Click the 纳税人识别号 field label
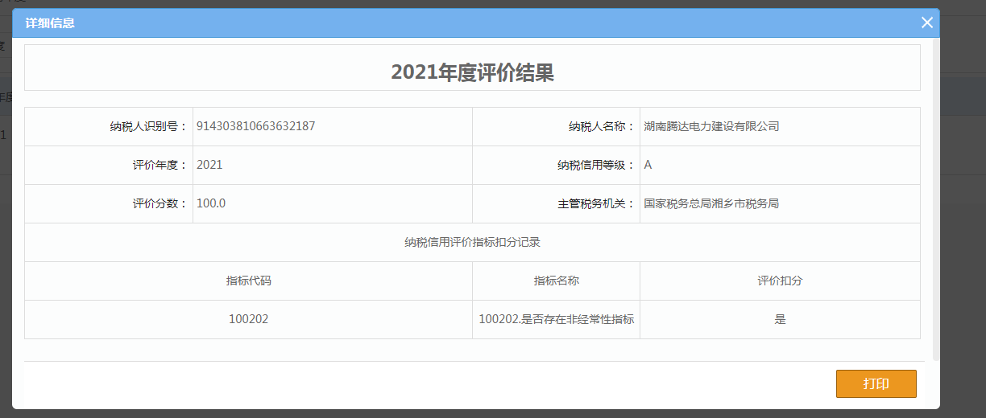The height and width of the screenshot is (418, 986). [148, 126]
